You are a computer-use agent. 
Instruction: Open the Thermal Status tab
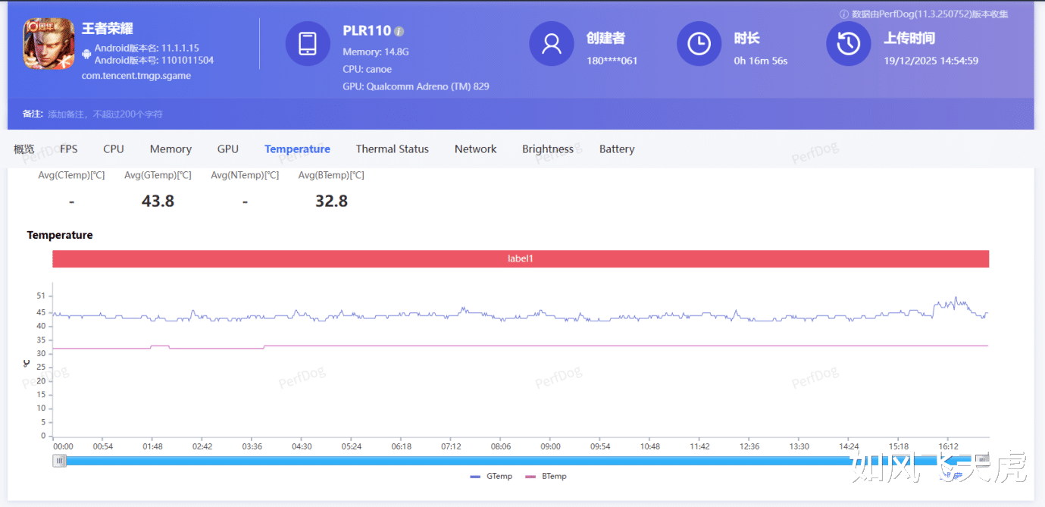point(392,149)
